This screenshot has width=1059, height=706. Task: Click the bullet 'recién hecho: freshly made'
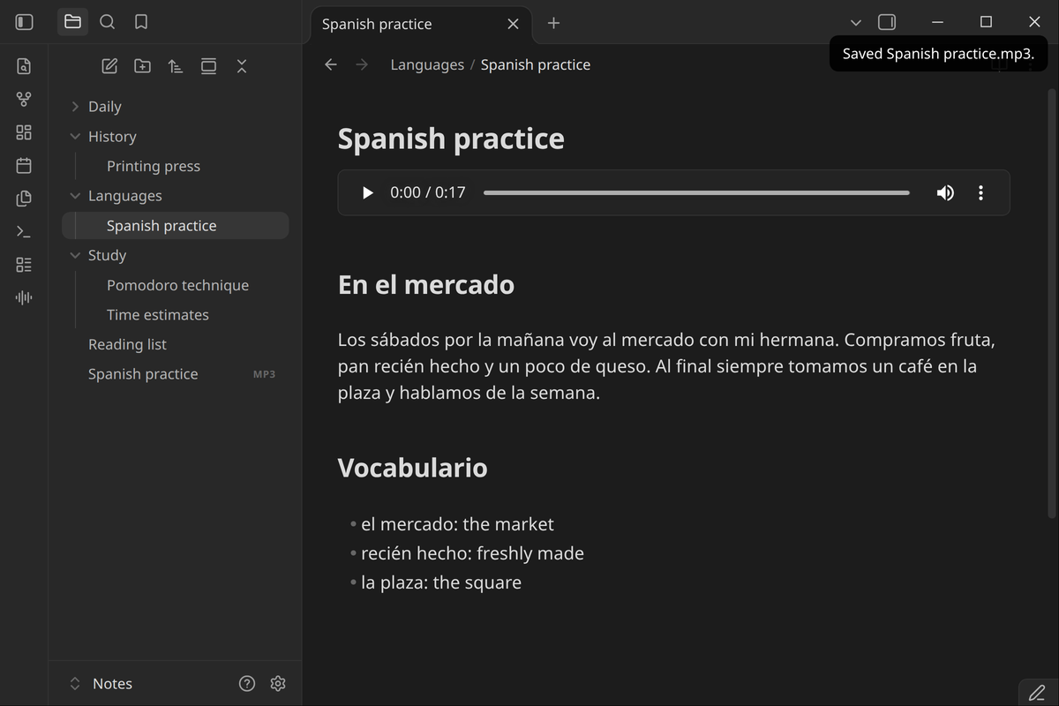[x=472, y=553]
